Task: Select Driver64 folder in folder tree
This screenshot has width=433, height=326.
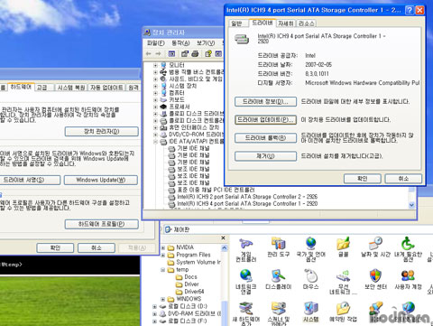Action: click(x=194, y=292)
